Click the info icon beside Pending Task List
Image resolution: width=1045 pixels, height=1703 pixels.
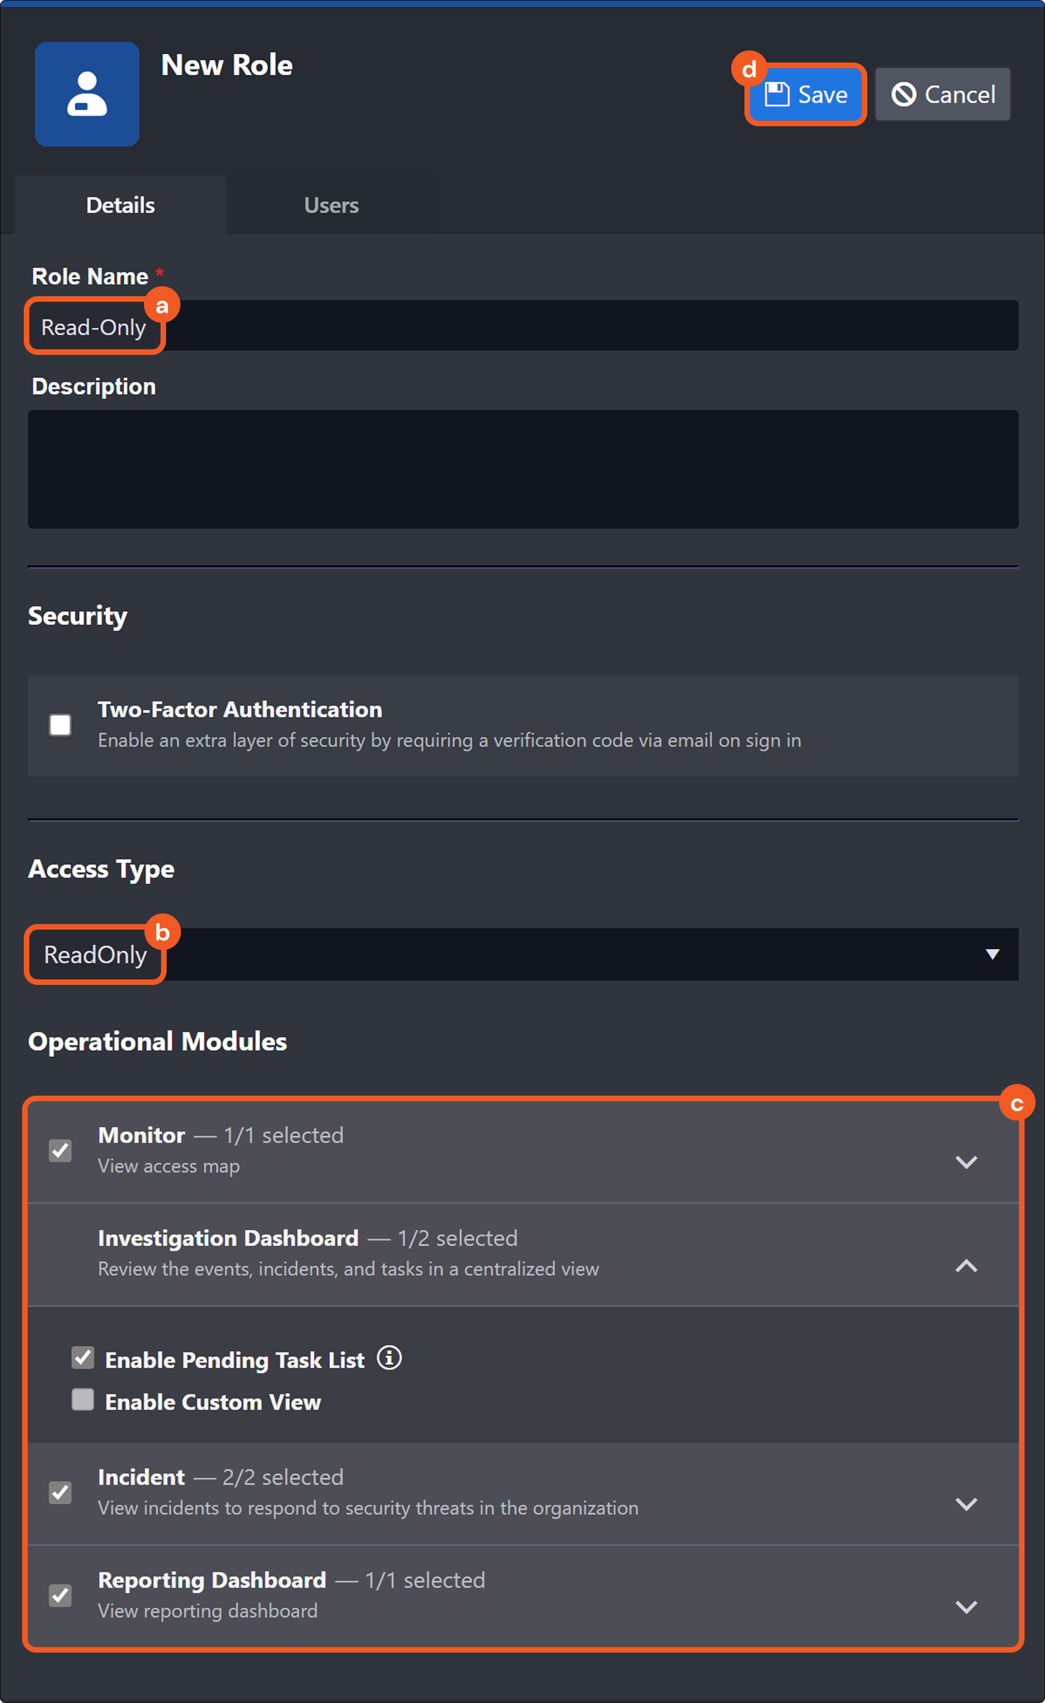389,1358
